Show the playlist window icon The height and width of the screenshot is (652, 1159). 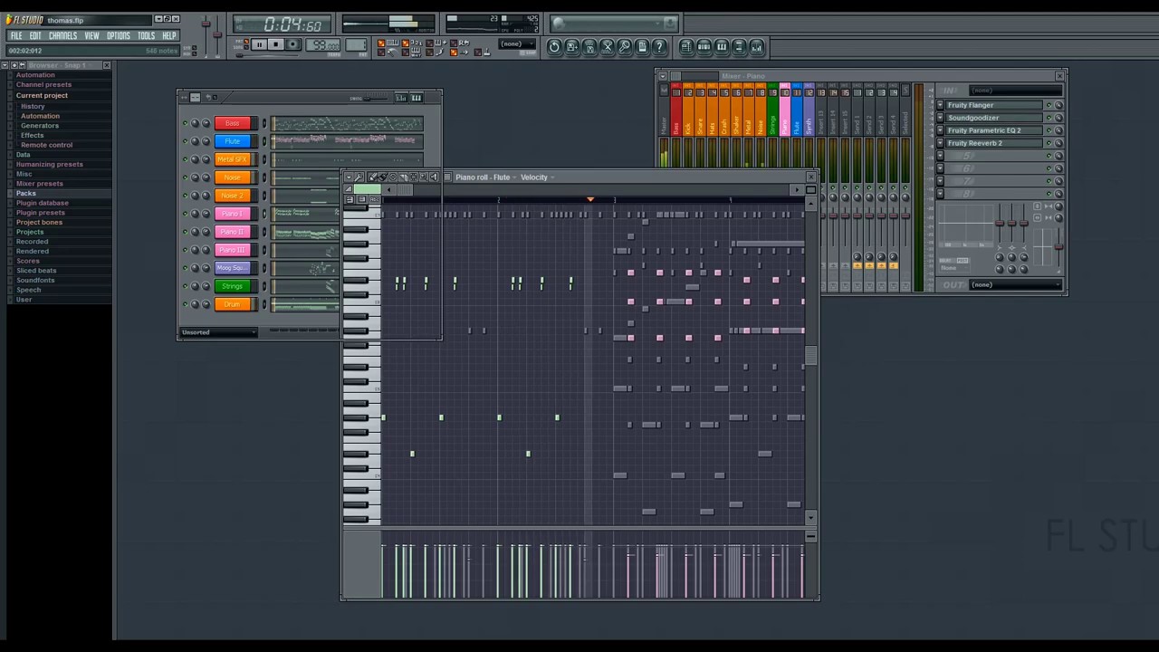[x=686, y=46]
